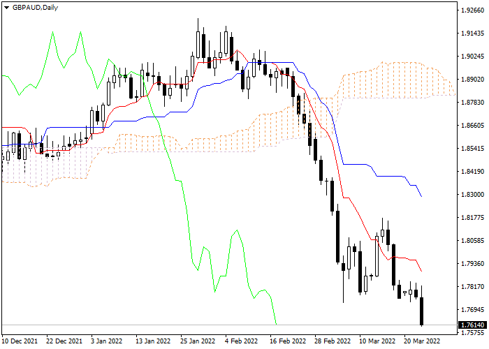
Task: Click price level 1.76945 on the axis
Action: coord(473,310)
